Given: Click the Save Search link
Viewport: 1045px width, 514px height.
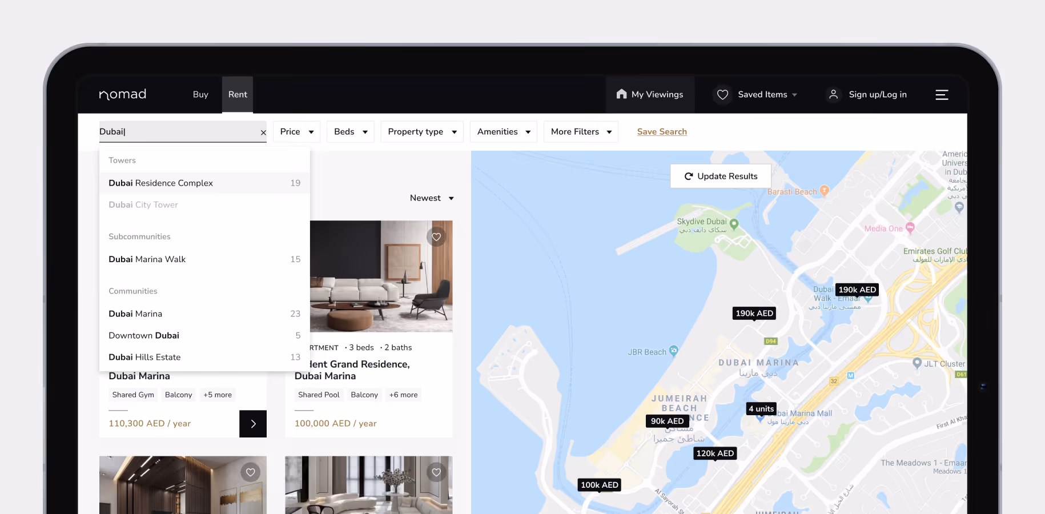Looking at the screenshot, I should (662, 132).
